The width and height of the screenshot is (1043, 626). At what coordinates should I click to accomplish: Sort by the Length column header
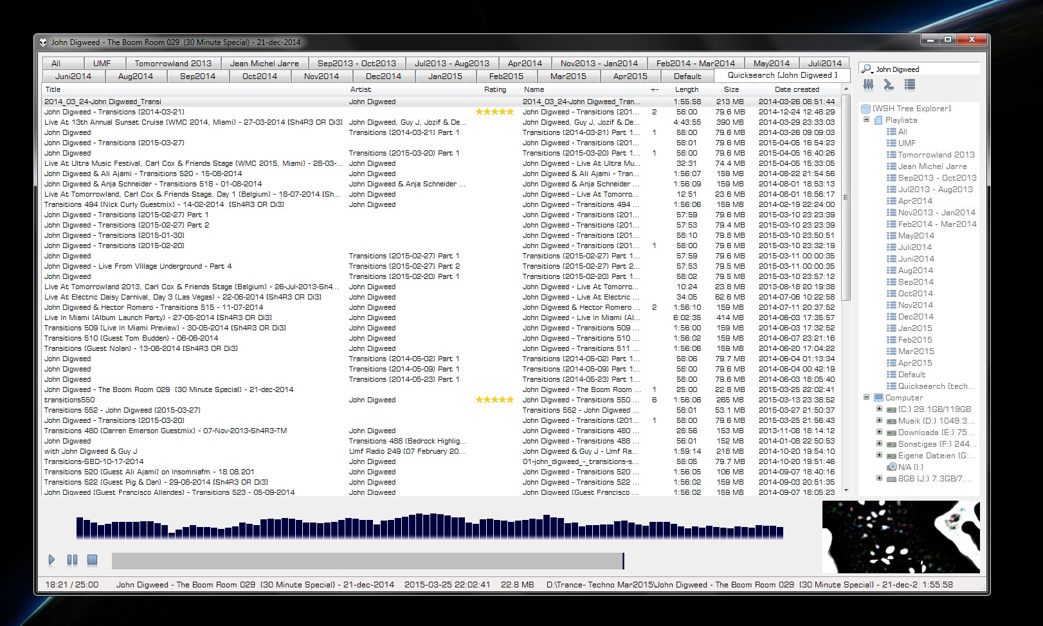687,89
